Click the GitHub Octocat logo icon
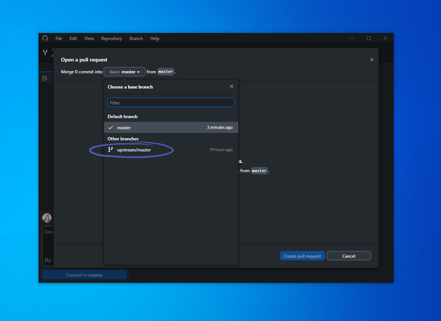This screenshot has width=441, height=321. 45,38
